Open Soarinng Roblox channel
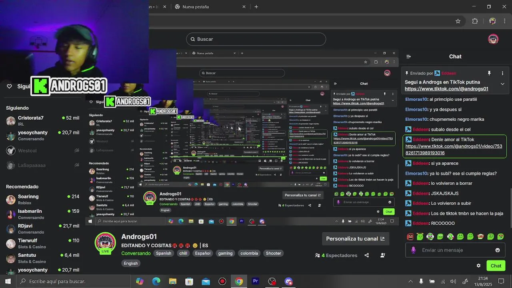The image size is (512, 288). 42,200
